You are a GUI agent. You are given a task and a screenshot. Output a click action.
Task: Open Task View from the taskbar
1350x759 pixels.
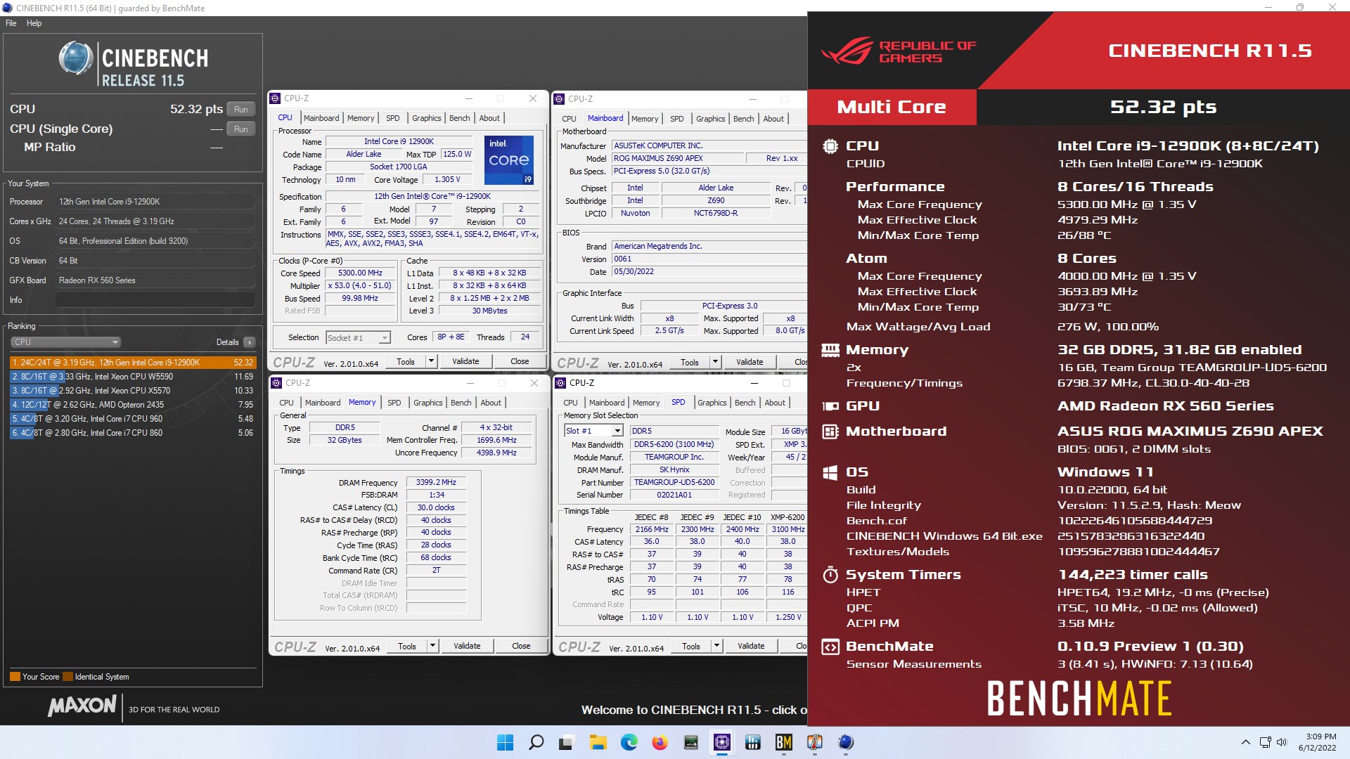[567, 742]
